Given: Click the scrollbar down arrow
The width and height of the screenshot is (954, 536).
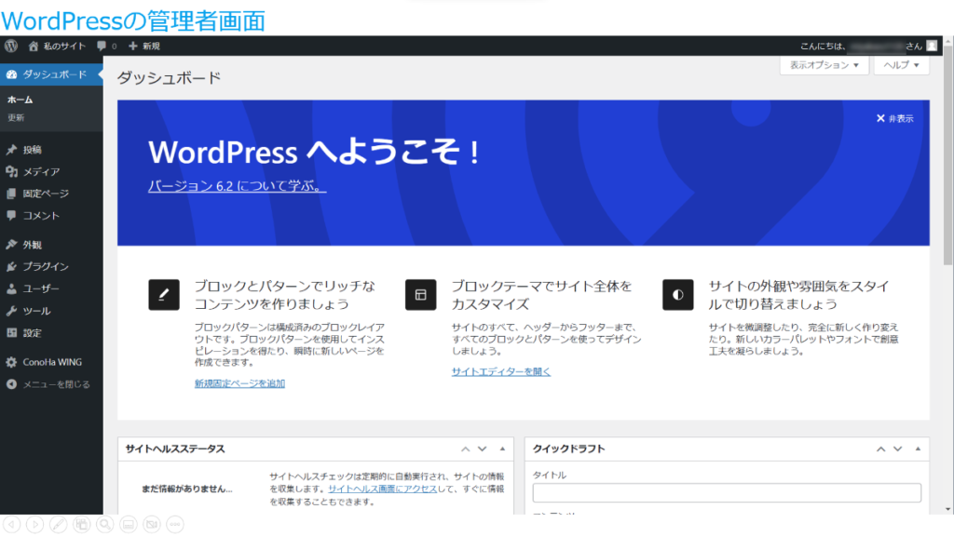Looking at the screenshot, I should [947, 509].
